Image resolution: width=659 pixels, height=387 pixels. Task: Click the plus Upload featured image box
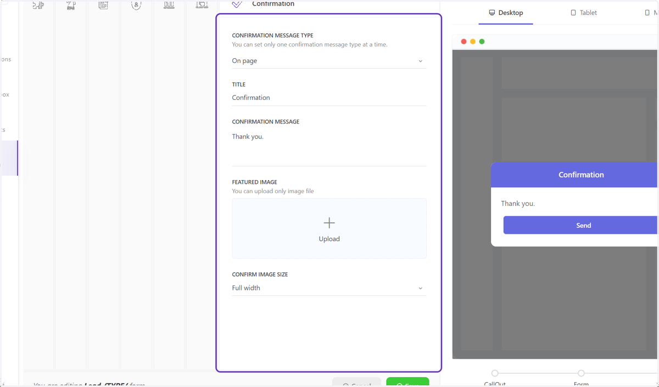tap(329, 228)
